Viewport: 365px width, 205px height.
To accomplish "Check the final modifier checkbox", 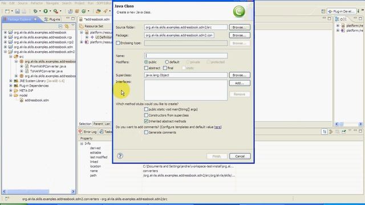I will 165,68.
